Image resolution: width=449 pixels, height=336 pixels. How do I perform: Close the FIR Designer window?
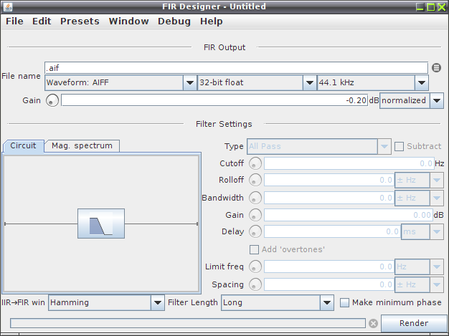click(442, 7)
